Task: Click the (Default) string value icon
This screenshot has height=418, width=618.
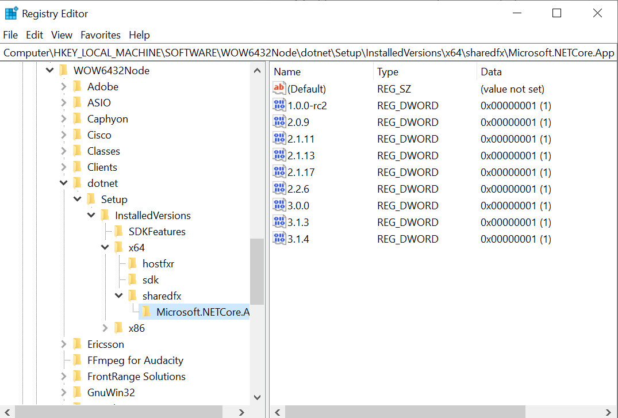Action: click(x=279, y=88)
